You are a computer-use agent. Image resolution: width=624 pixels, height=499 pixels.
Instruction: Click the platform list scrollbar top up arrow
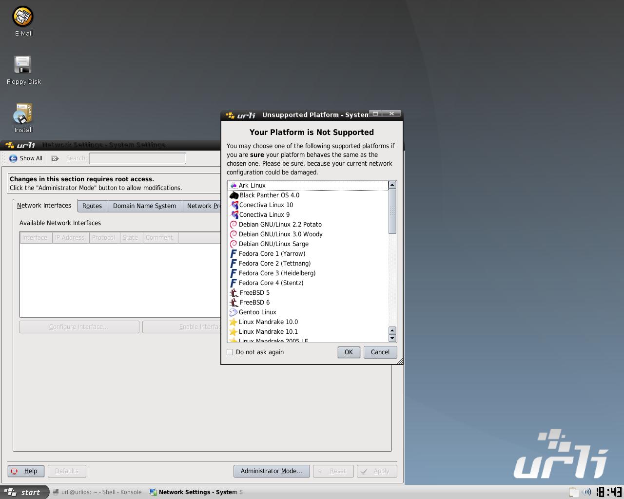point(392,185)
